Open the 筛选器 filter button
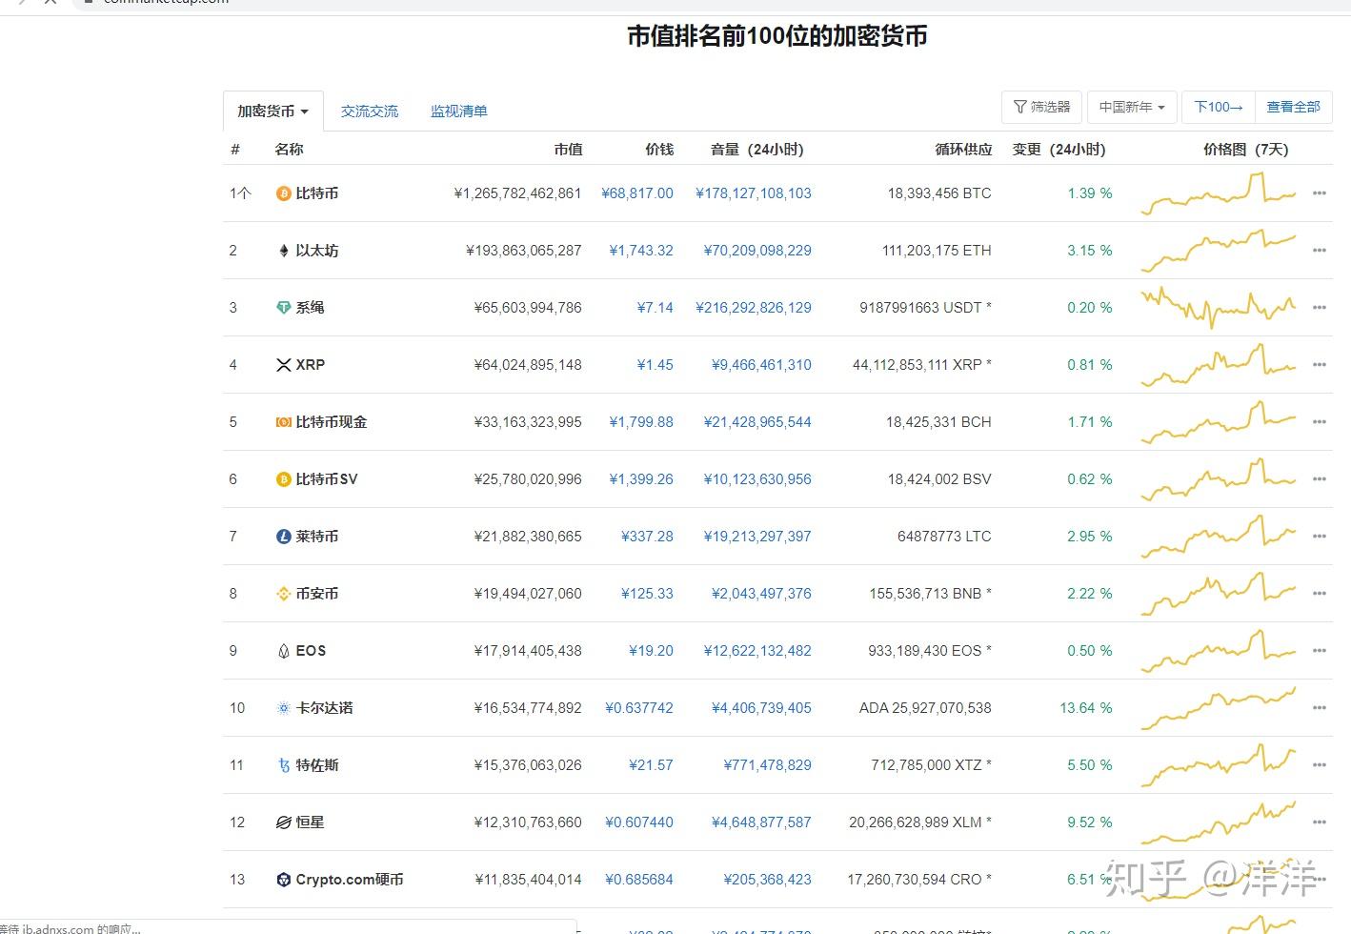This screenshot has height=934, width=1351. tap(1041, 107)
